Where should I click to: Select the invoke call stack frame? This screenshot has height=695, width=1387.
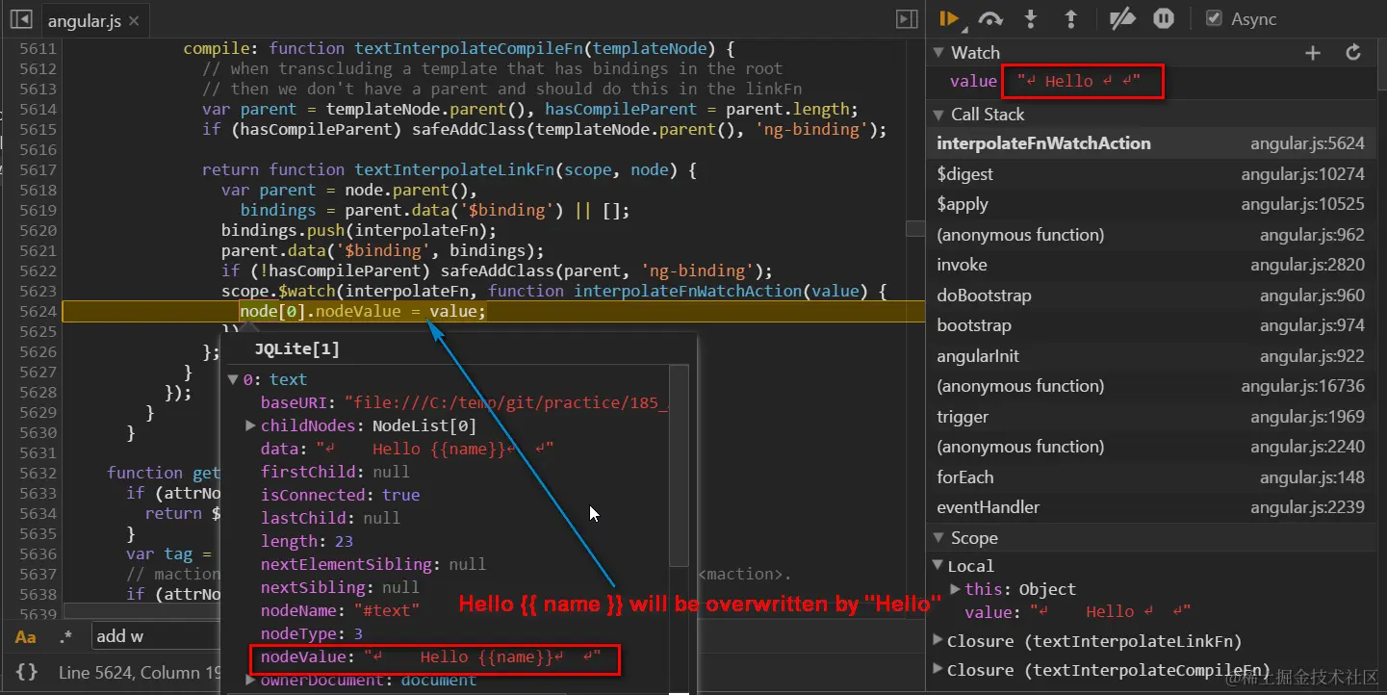pyautogui.click(x=1151, y=265)
